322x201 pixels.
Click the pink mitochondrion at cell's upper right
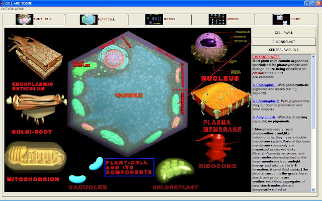click(x=178, y=75)
